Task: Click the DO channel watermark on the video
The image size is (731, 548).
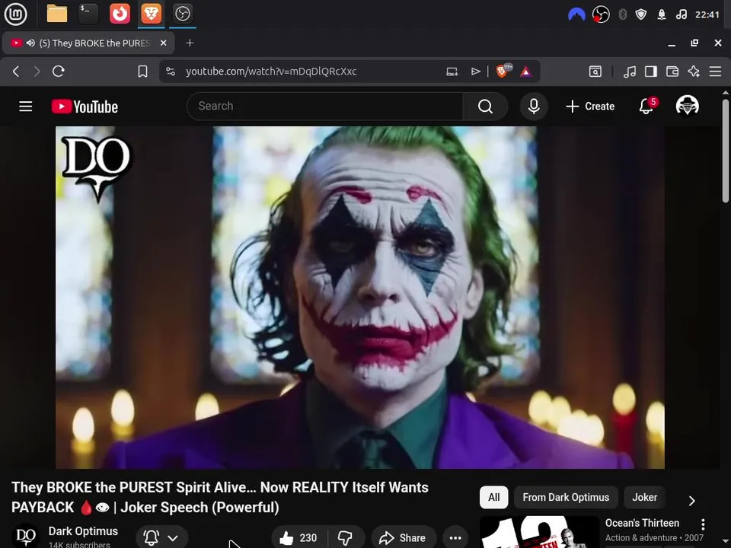Action: pyautogui.click(x=97, y=168)
